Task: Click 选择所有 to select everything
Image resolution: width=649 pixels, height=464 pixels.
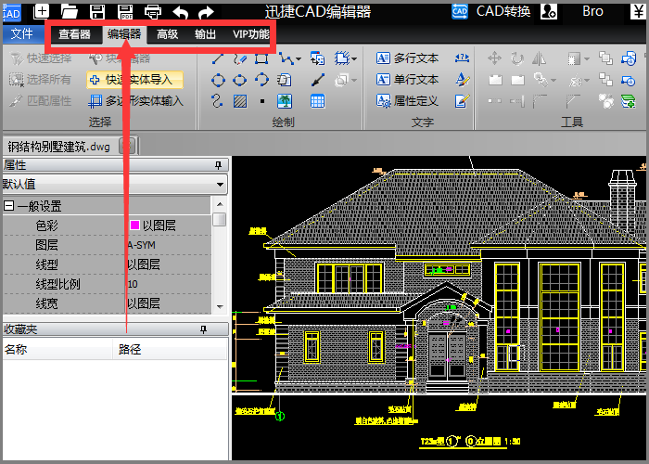Action: 41,79
